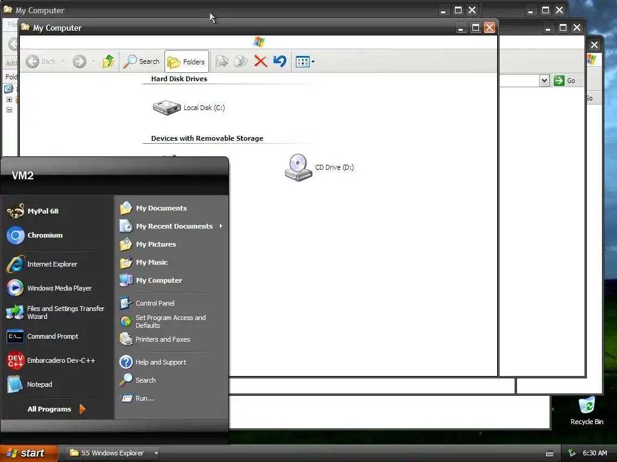Open My Computer from Start menu
This screenshot has height=462, width=617.
(x=171, y=280)
